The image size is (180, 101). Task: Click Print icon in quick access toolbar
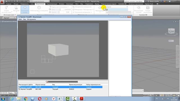[x=17, y=1]
